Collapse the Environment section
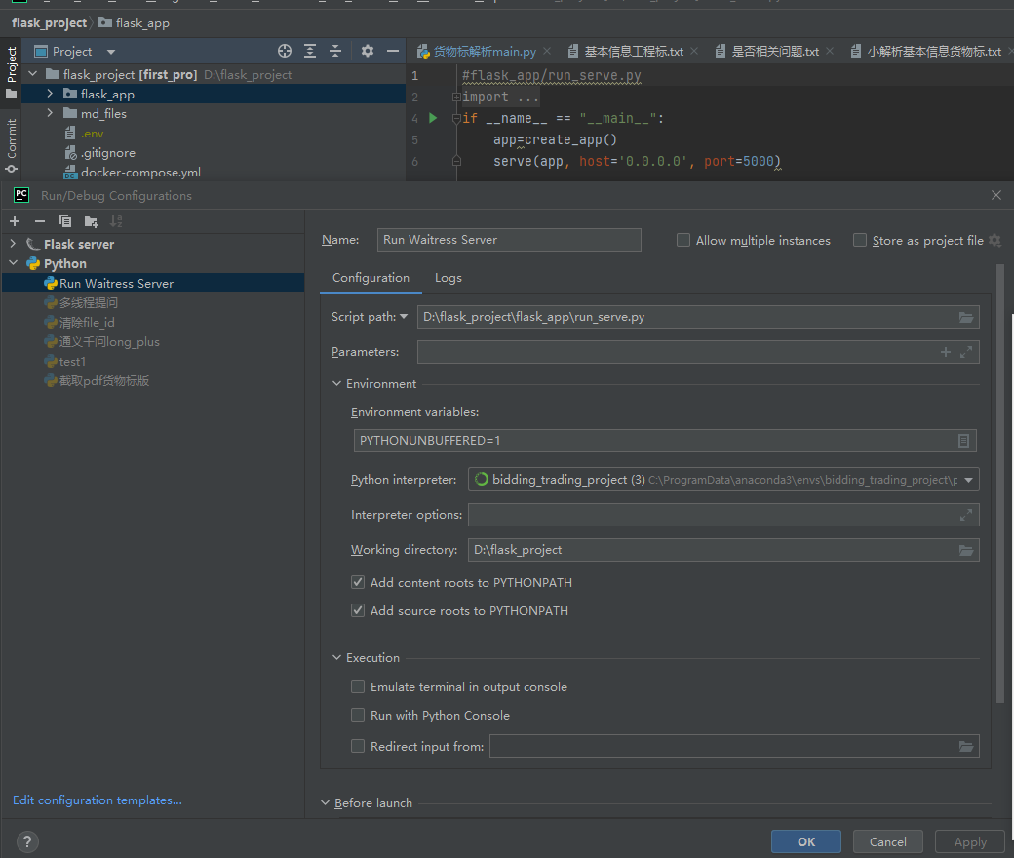The height and width of the screenshot is (858, 1014). click(x=337, y=384)
